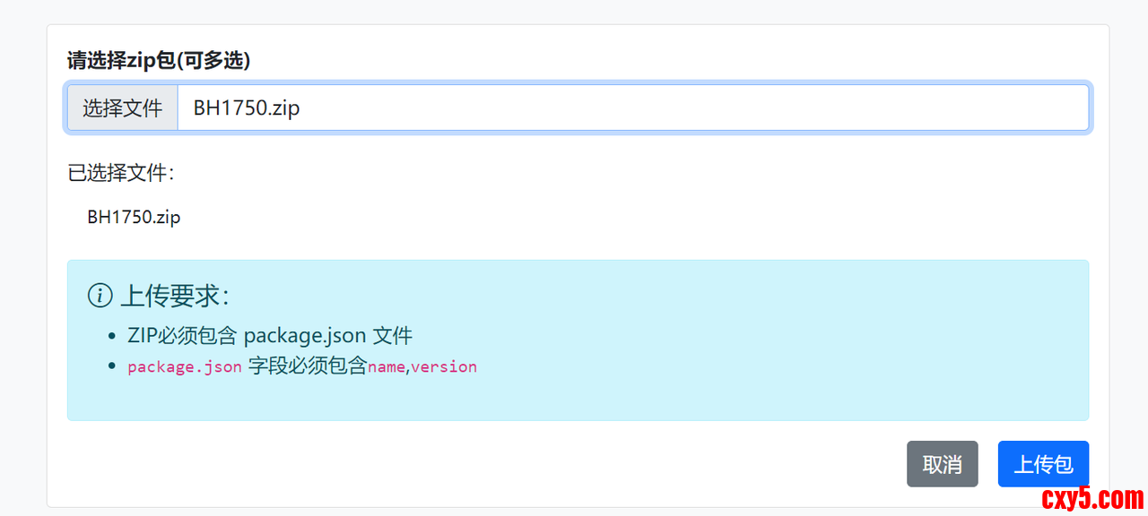Click the black package.json text in first requirement

[x=304, y=336]
